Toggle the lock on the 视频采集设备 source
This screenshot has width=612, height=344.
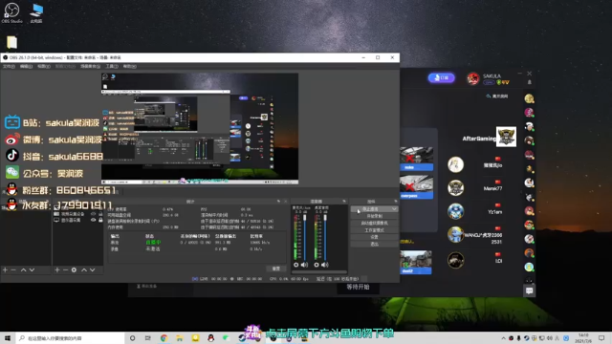tap(100, 214)
